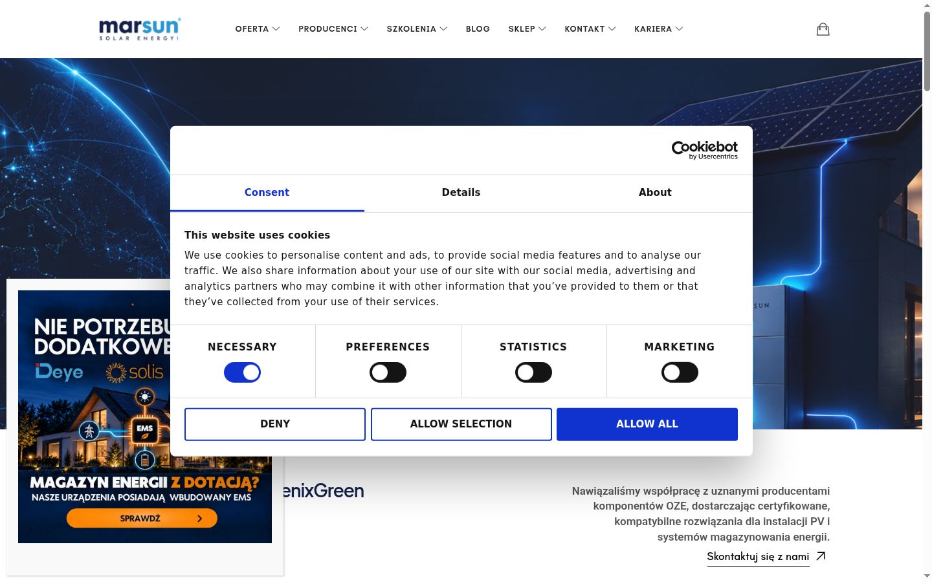Turn on the Marketing cookie switch

pyautogui.click(x=680, y=372)
